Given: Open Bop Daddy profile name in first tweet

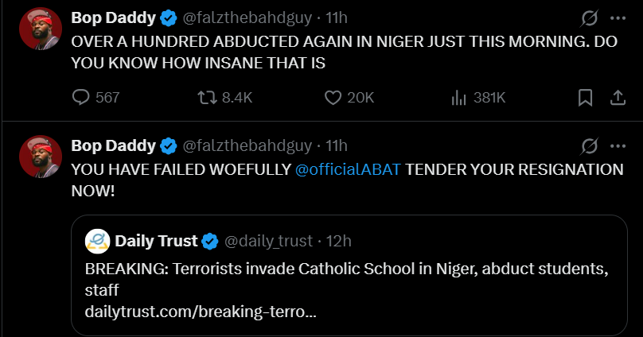Looking at the screenshot, I should [113, 17].
